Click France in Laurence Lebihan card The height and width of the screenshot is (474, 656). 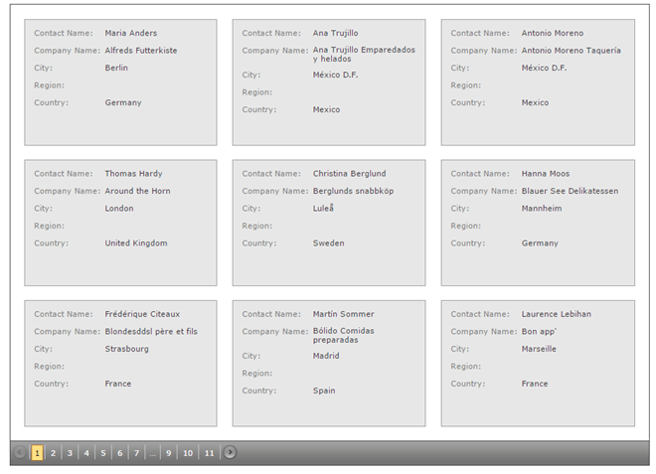click(x=535, y=384)
